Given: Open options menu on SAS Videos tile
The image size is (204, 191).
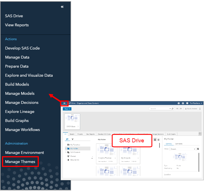Looking at the screenshot, I should (x=78, y=126).
